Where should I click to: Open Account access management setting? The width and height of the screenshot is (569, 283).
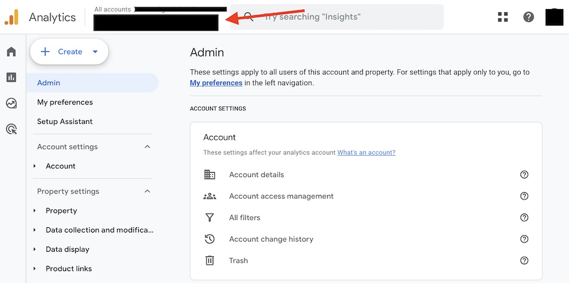coord(281,196)
